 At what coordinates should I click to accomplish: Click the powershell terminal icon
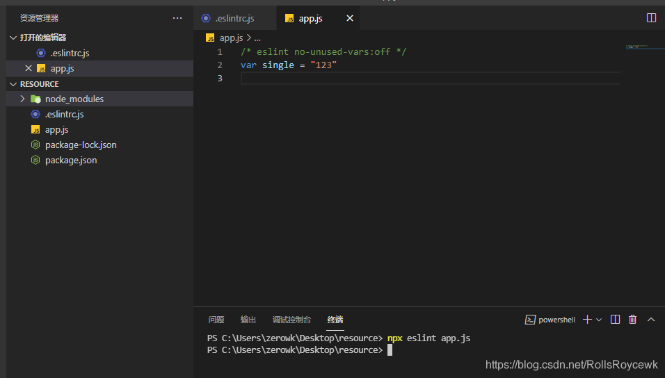[x=530, y=320]
